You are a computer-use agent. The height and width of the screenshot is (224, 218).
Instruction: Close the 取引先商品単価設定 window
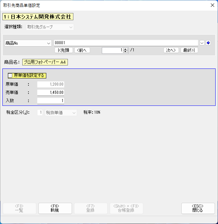tap(213, 5)
